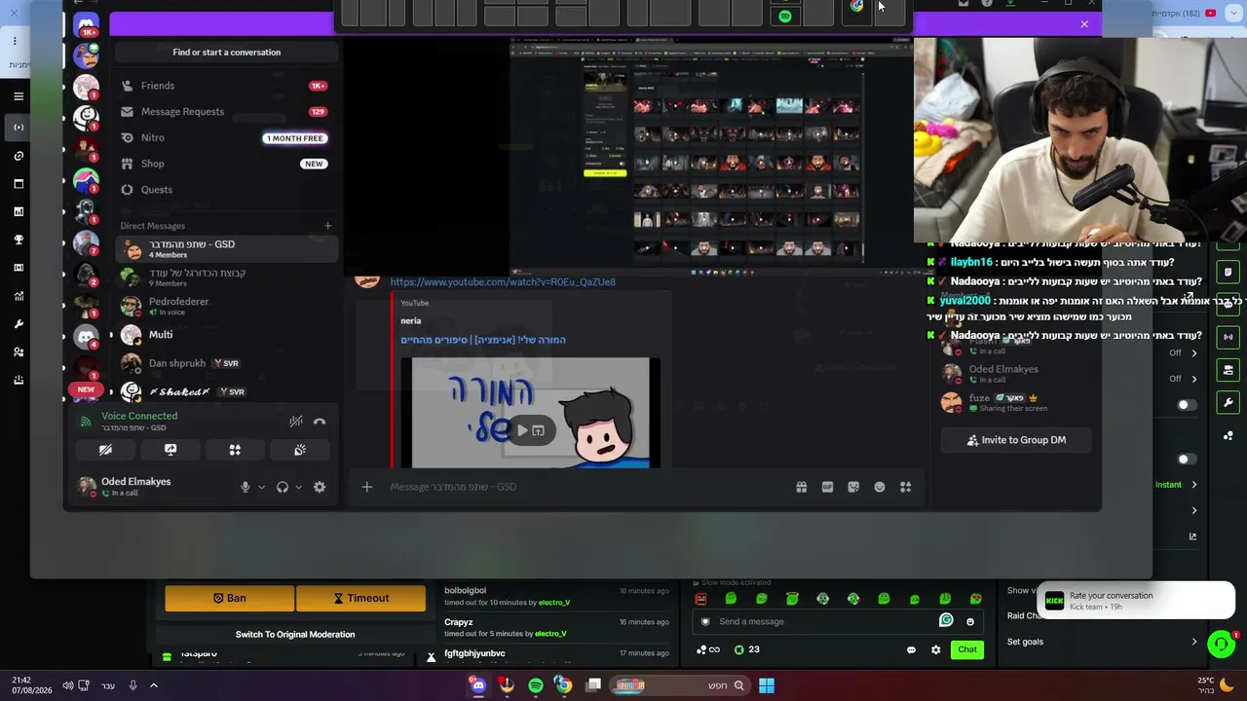The width and height of the screenshot is (1247, 701).
Task: Share your screen in the Discord call
Action: 170,450
